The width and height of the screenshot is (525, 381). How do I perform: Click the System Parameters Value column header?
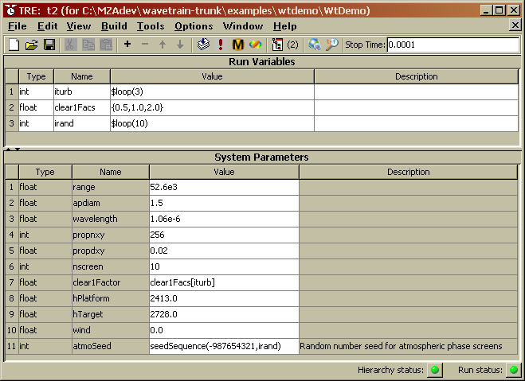tap(224, 172)
